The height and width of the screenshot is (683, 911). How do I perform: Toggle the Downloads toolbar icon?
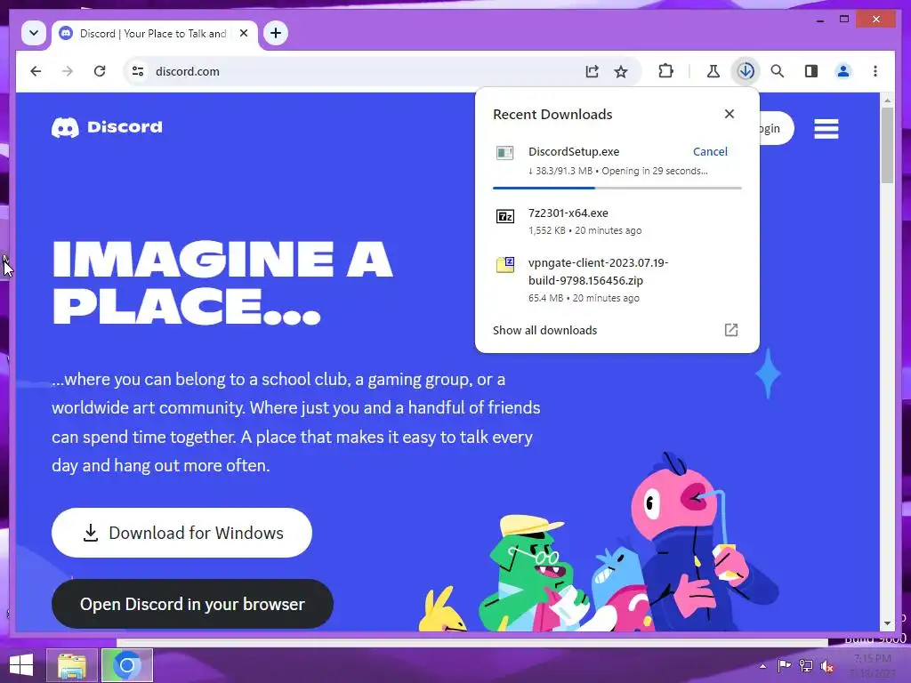click(x=746, y=71)
